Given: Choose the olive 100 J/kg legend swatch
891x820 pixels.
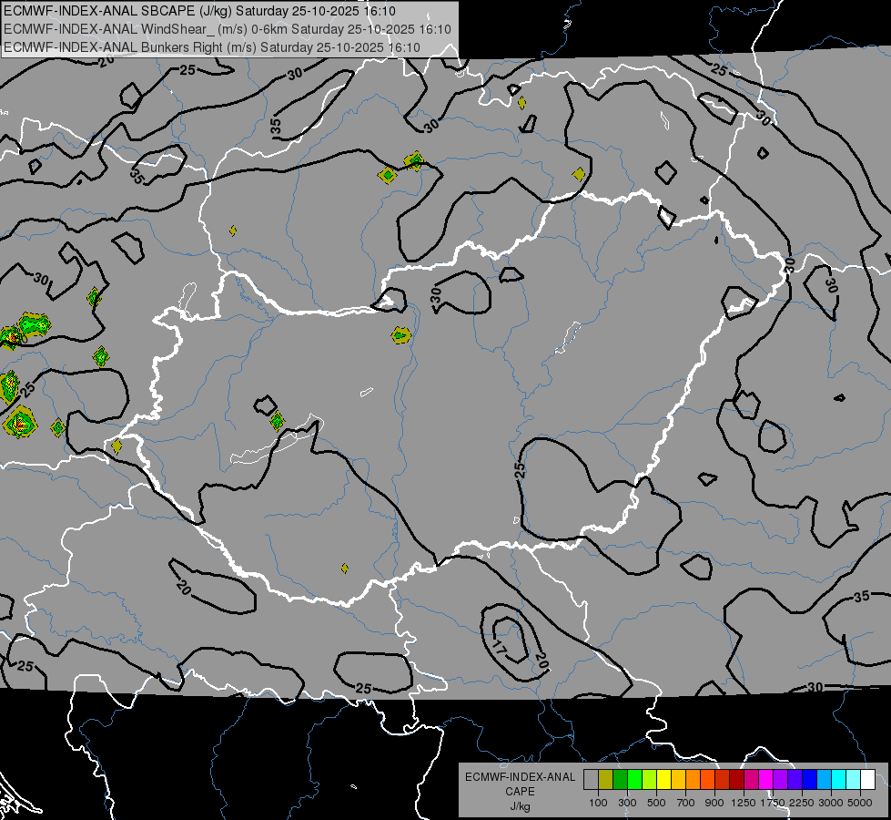Looking at the screenshot, I should (606, 780).
